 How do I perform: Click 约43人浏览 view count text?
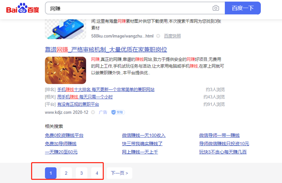click(x=214, y=97)
